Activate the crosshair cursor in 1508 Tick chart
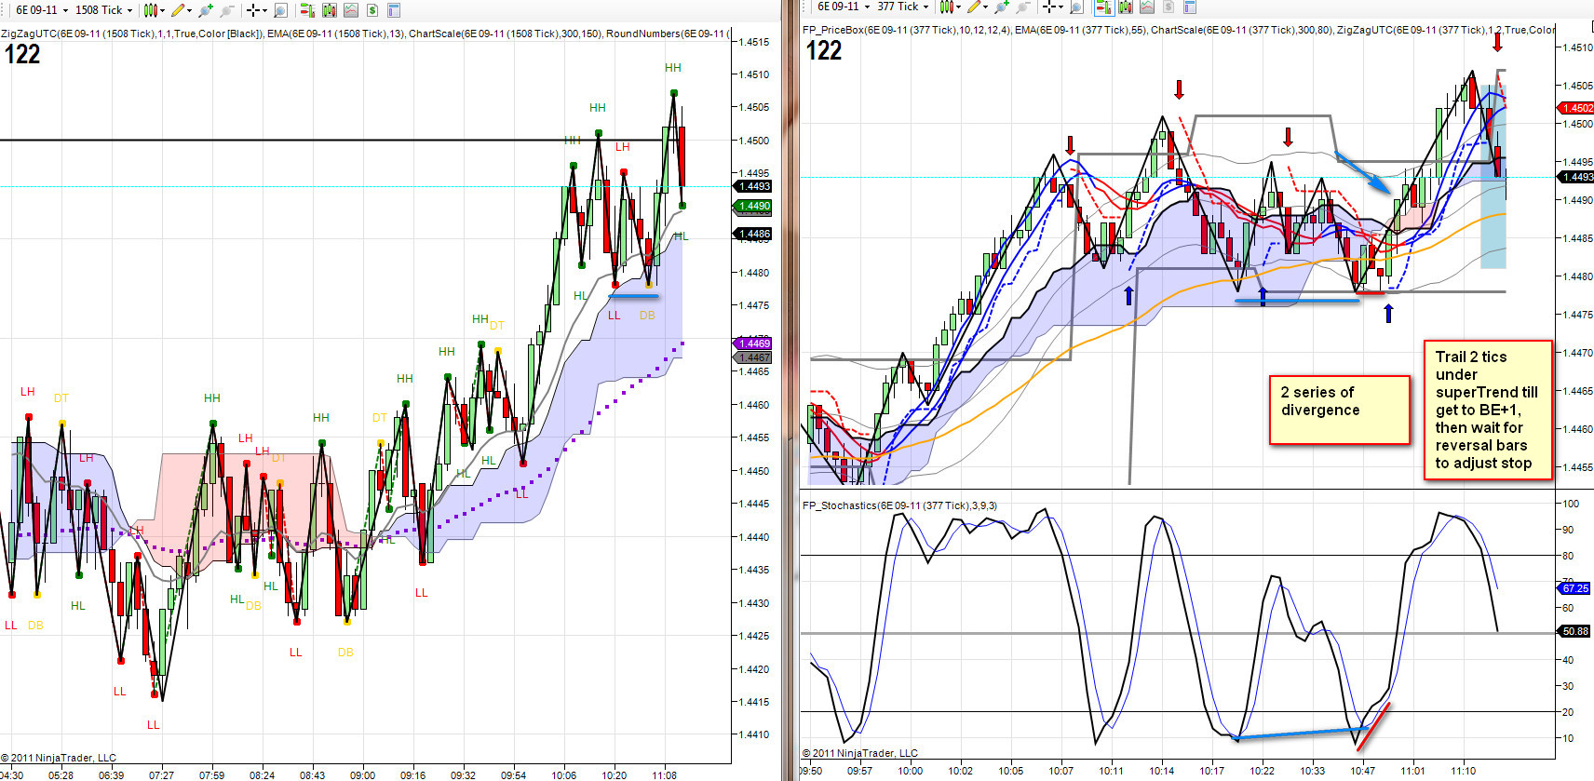This screenshot has height=781, width=1594. click(252, 10)
